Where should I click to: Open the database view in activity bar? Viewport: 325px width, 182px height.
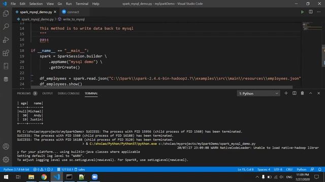pos(6,79)
